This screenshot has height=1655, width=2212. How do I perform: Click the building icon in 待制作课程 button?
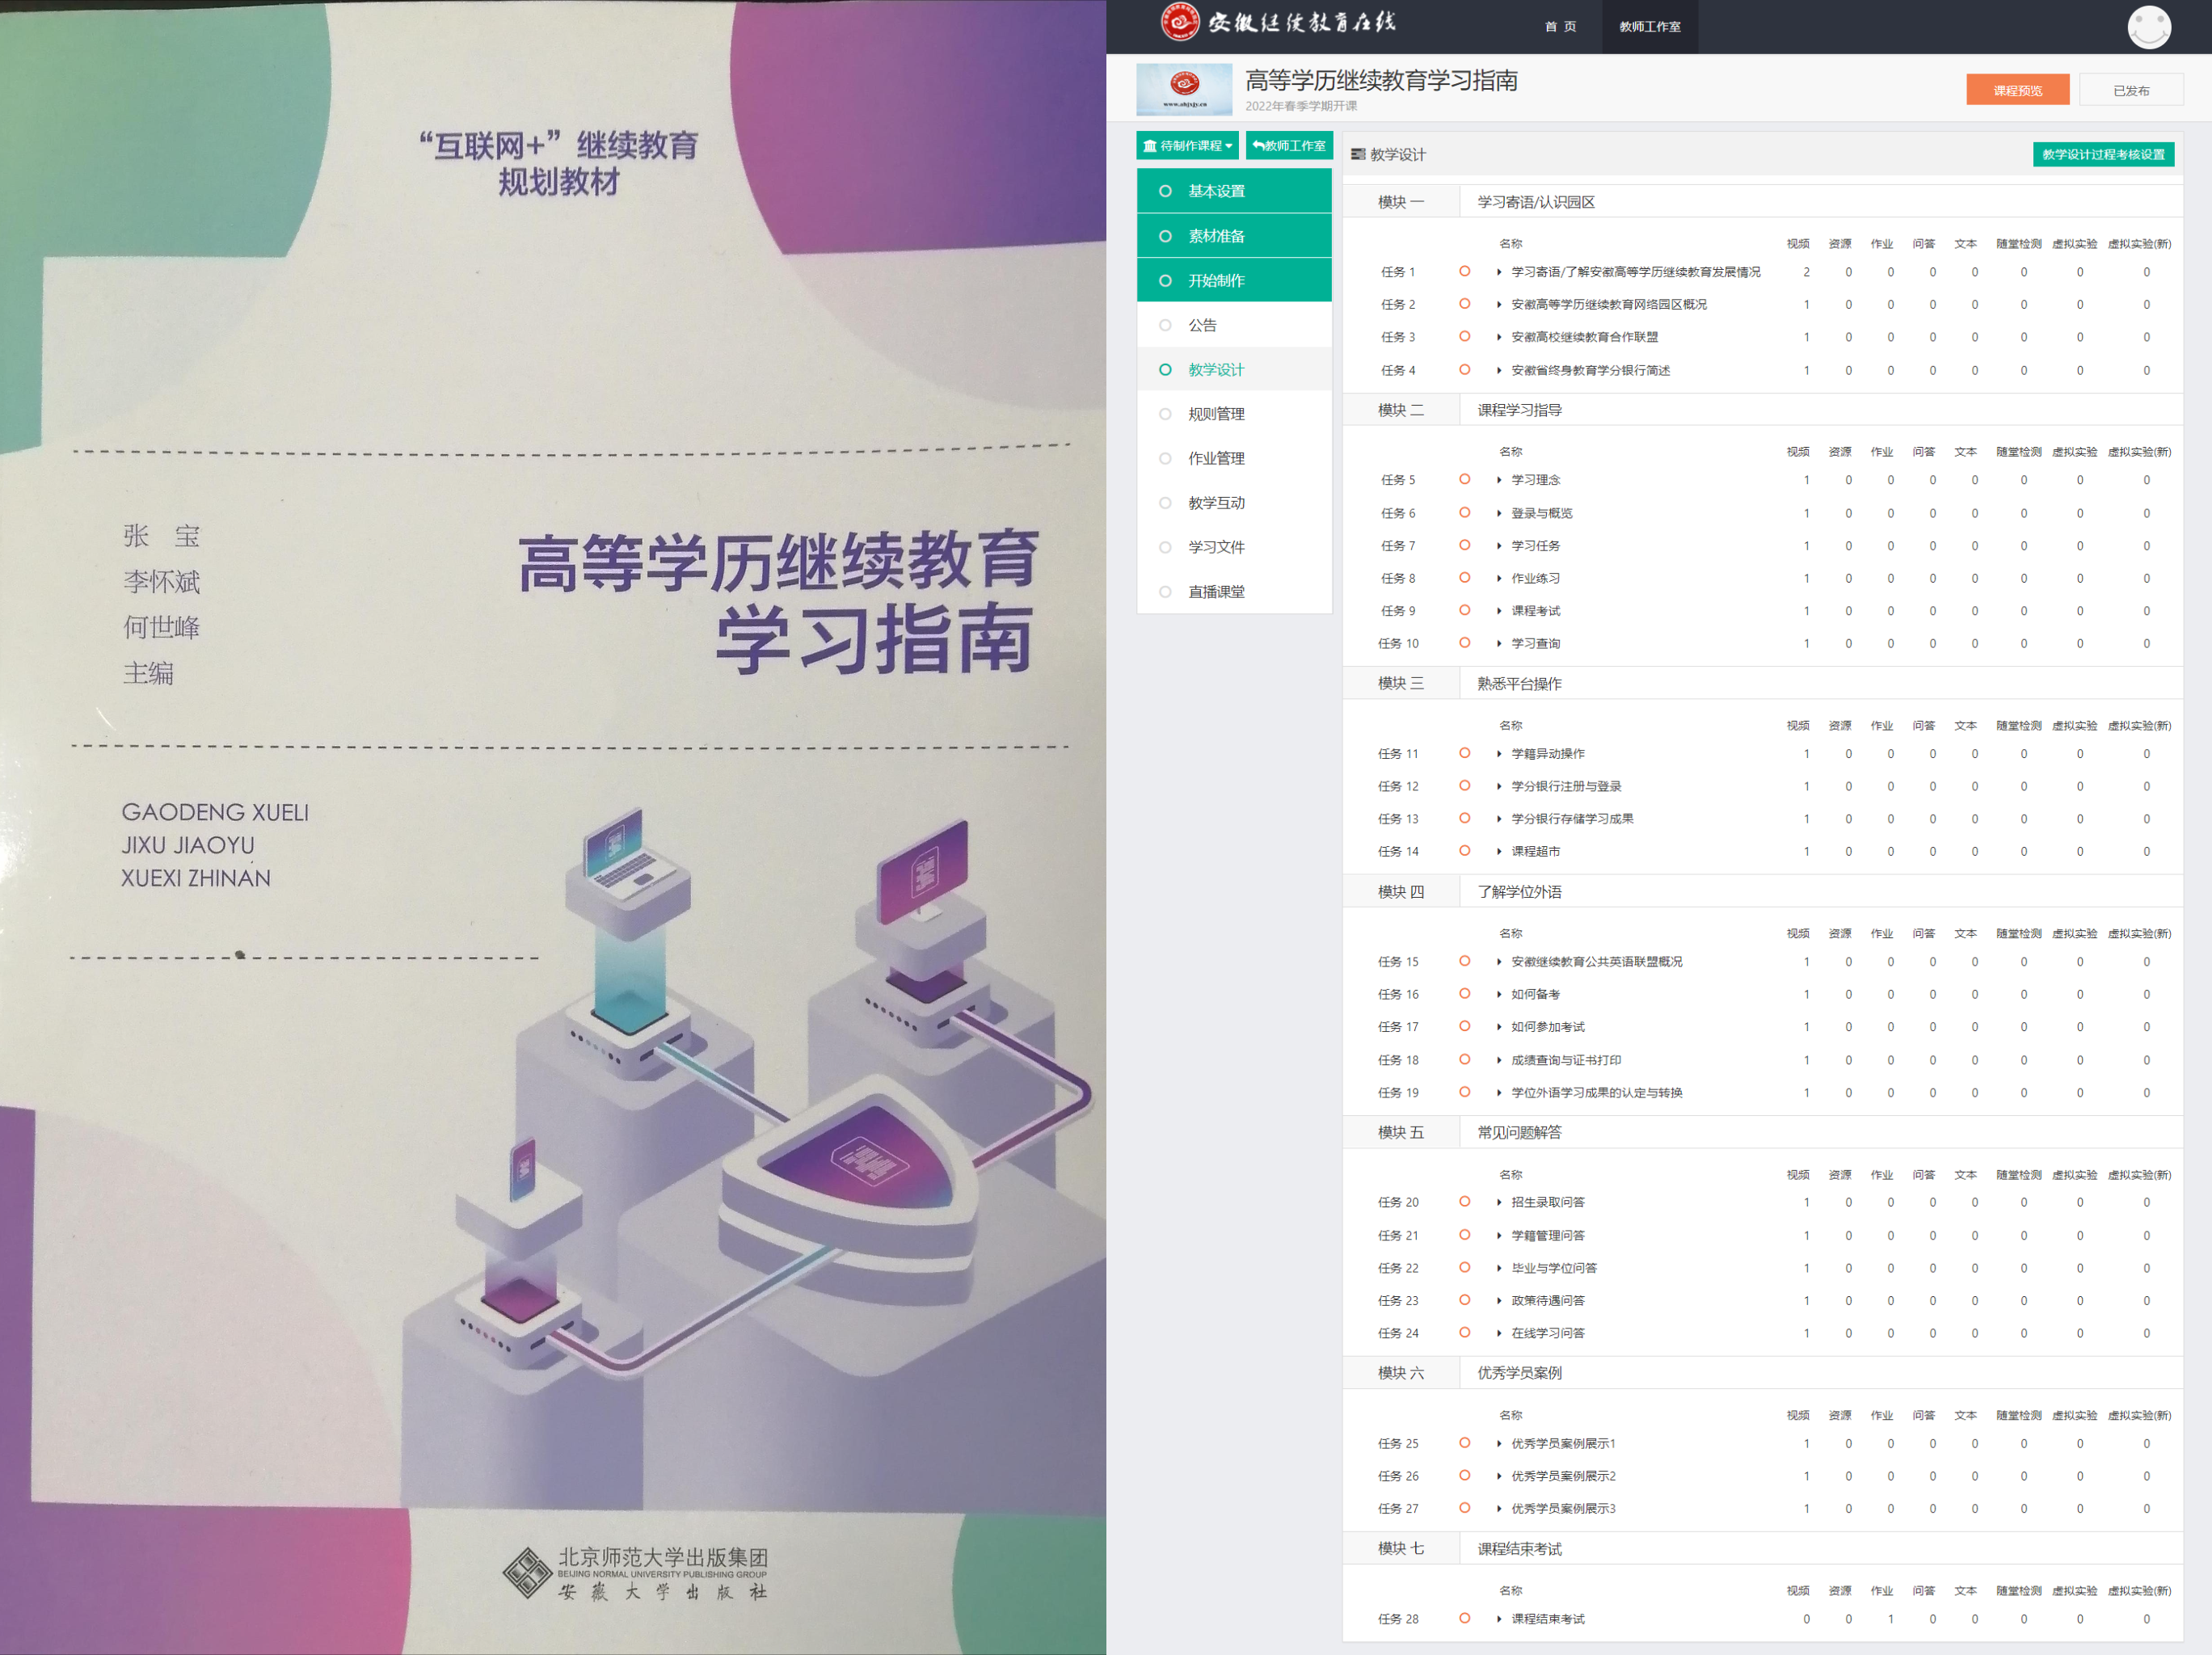(1150, 146)
